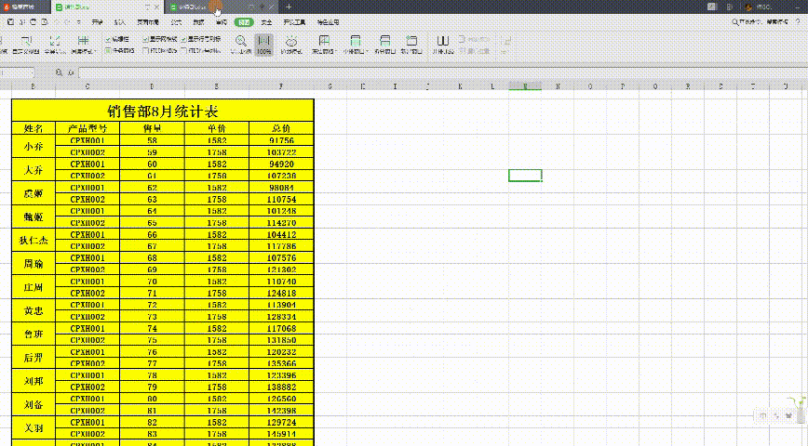The width and height of the screenshot is (808, 446).
Task: Select the first spreadsheet document tab
Action: pos(108,7)
